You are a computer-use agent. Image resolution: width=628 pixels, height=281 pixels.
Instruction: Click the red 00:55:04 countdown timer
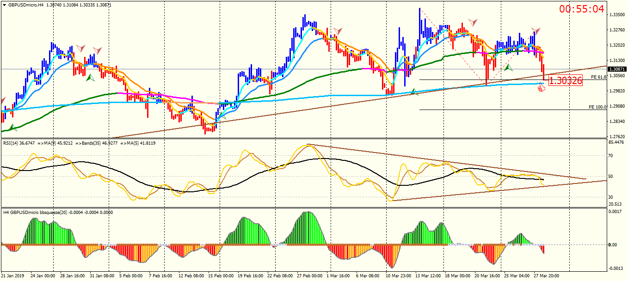[x=582, y=9]
